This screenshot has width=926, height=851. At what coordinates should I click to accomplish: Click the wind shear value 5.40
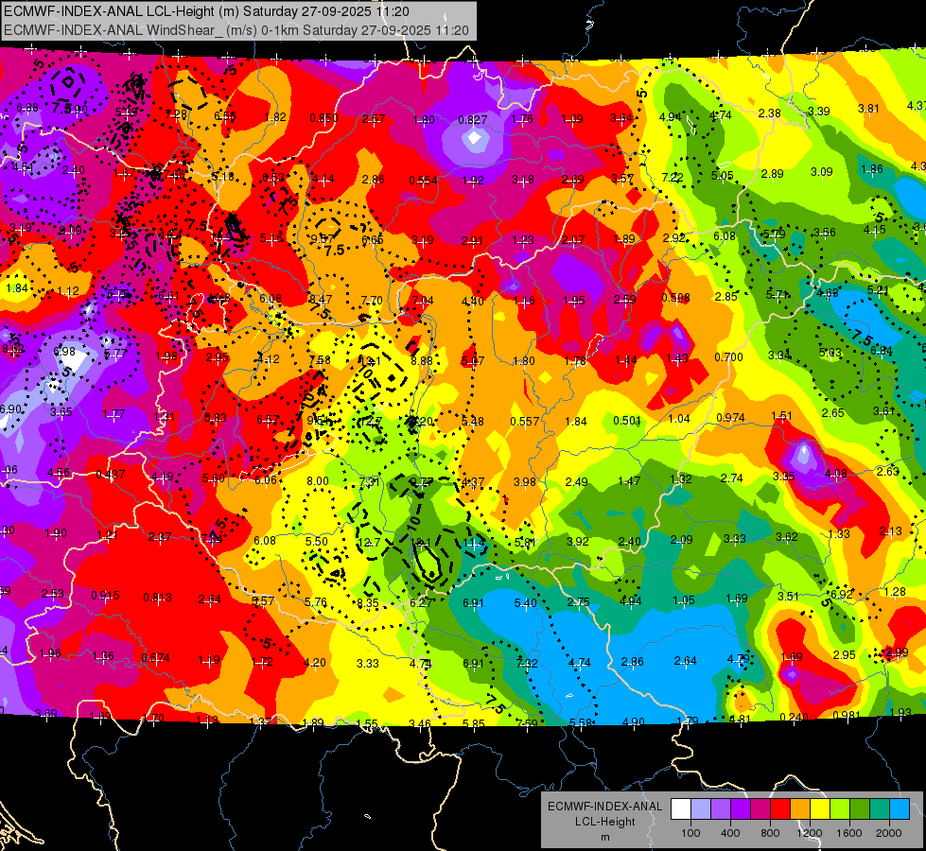pyautogui.click(x=526, y=603)
